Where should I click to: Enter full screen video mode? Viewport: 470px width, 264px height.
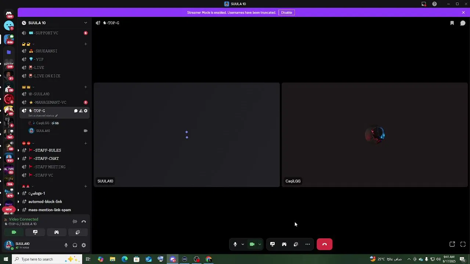click(x=463, y=244)
